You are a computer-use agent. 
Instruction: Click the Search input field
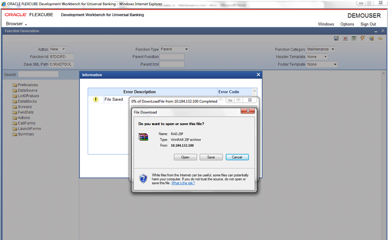38,75
